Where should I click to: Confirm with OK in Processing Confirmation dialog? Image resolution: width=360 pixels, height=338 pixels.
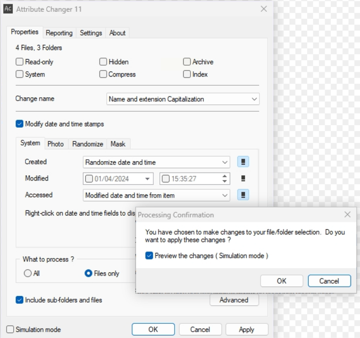point(282,281)
